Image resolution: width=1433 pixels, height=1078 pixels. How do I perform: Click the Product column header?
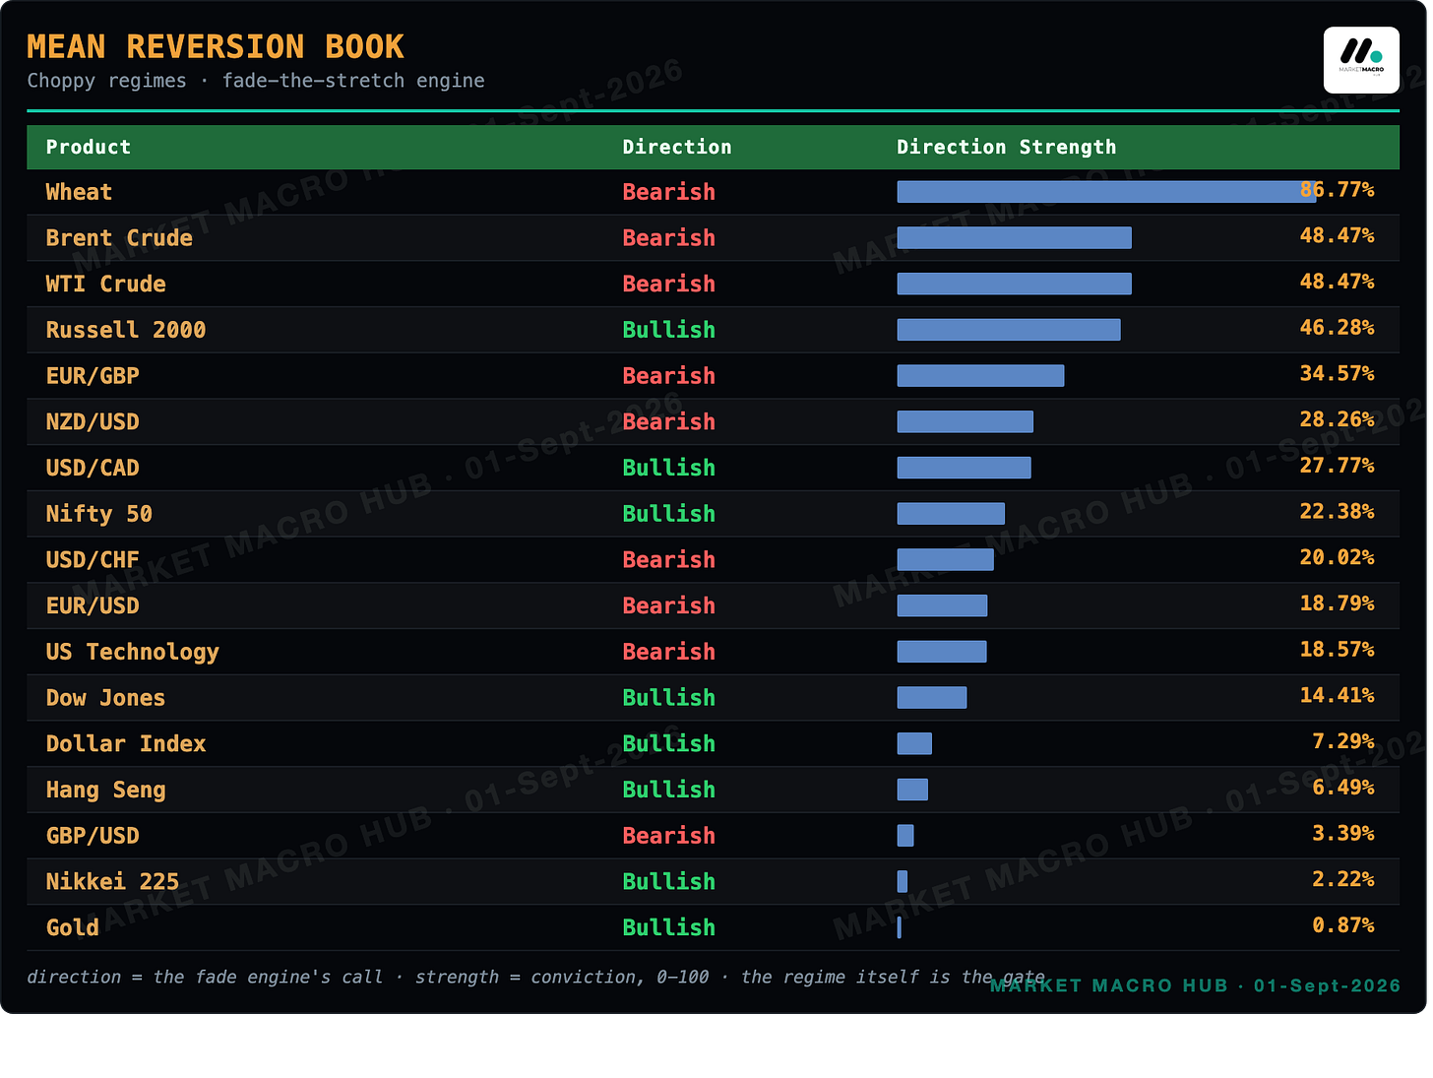pos(89,148)
